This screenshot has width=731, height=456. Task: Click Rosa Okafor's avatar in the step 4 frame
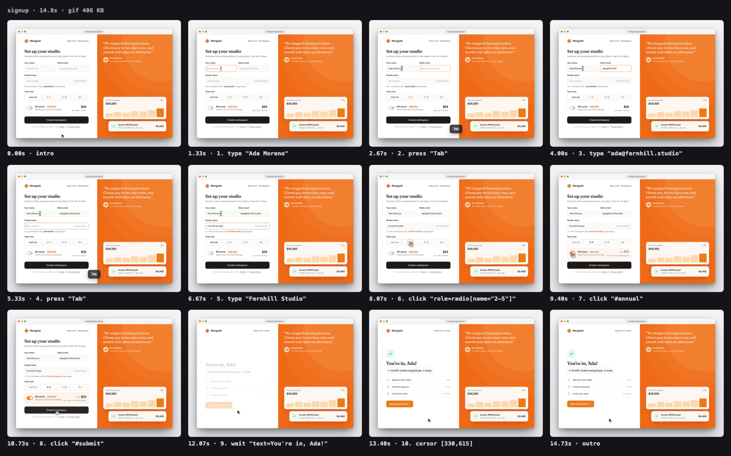click(x=106, y=204)
